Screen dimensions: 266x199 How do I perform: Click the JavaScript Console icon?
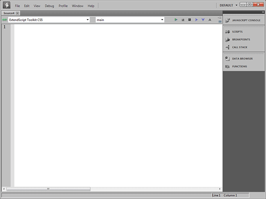pos(228,20)
